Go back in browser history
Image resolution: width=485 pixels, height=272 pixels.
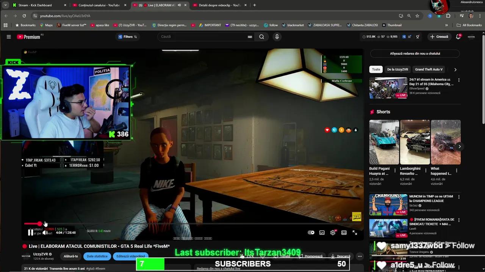[6, 16]
